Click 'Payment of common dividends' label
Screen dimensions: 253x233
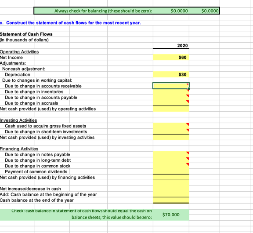pyautogui.click(x=36, y=171)
